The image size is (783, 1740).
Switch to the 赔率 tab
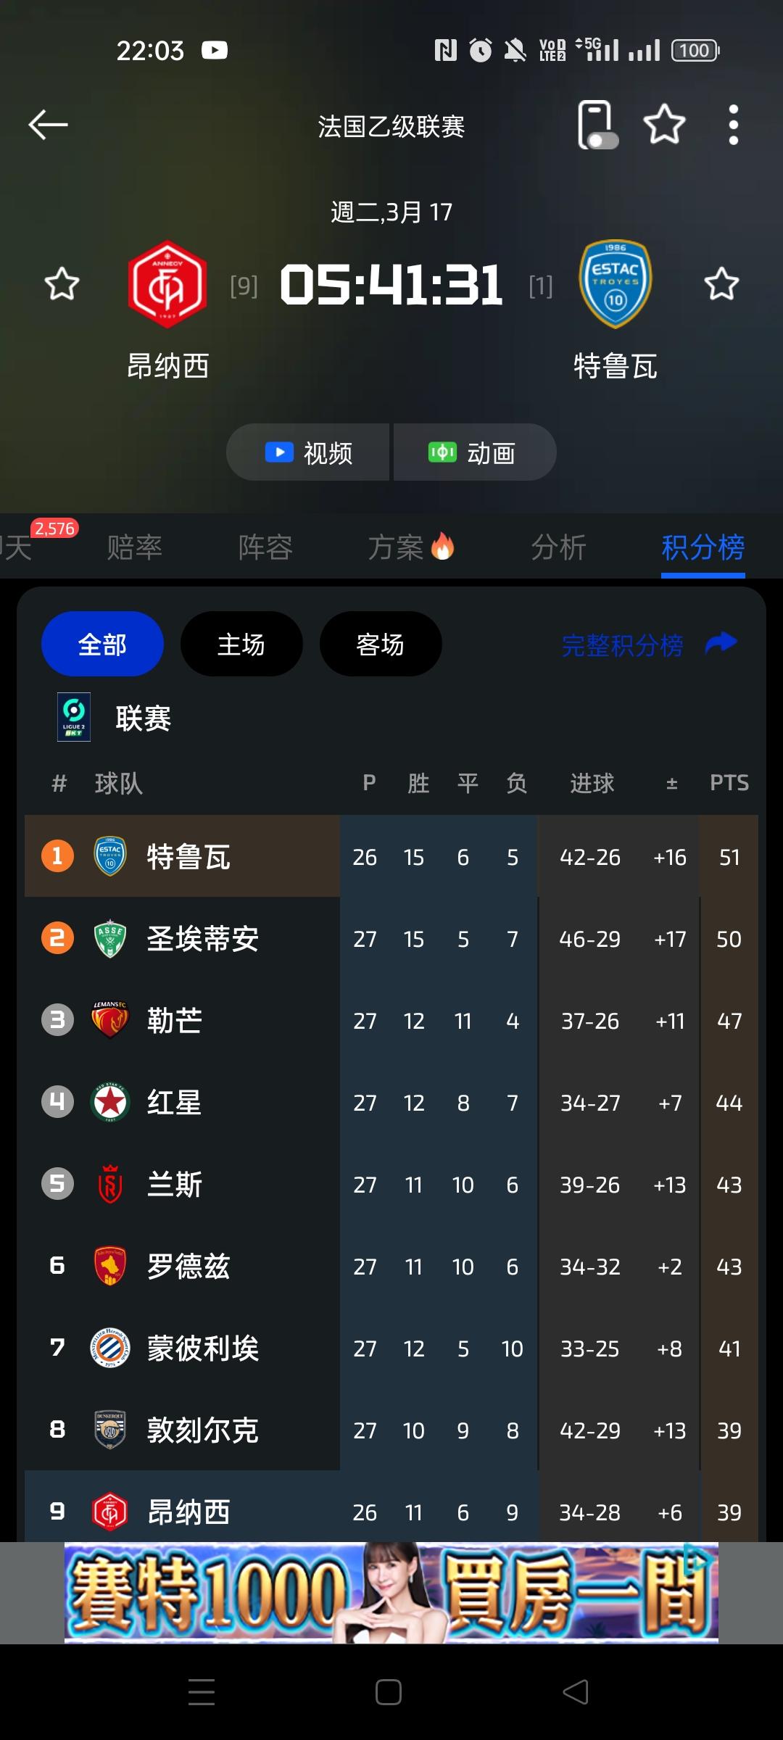point(135,547)
